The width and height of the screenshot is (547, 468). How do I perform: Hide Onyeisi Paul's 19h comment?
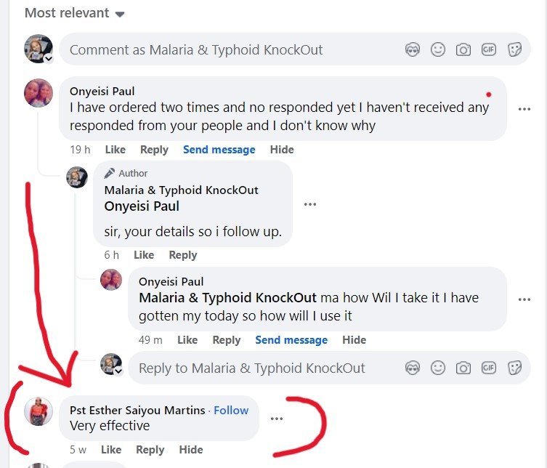282,150
